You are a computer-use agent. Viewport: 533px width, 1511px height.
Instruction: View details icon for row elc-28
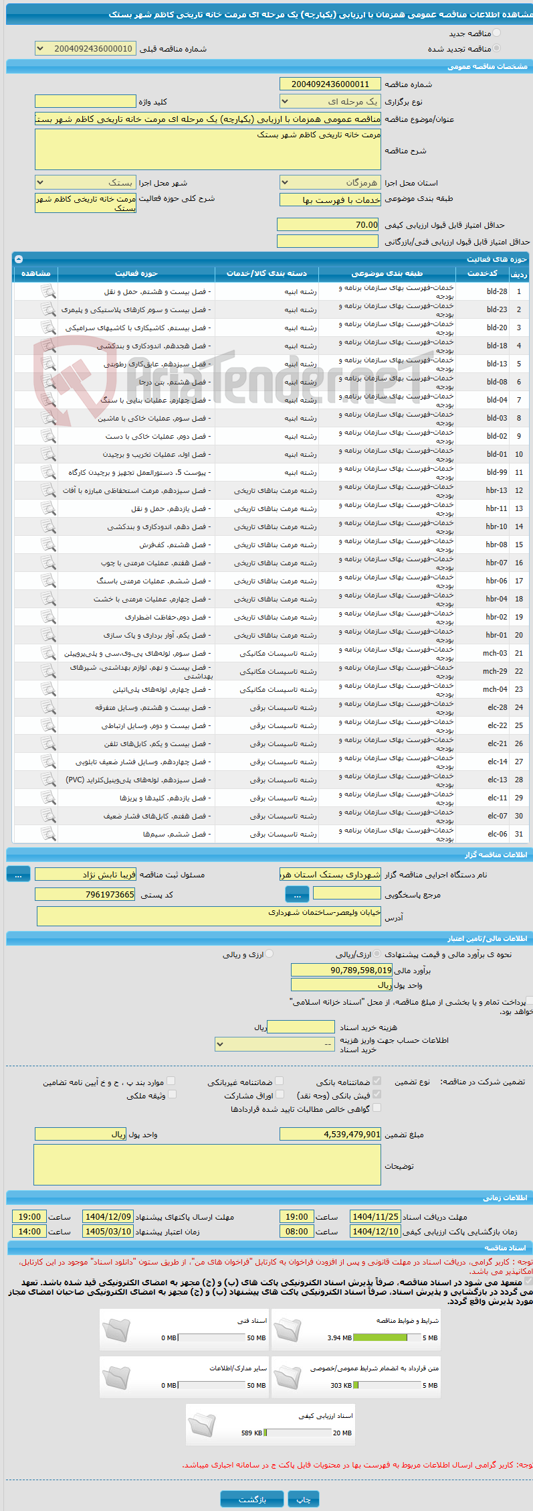click(47, 707)
